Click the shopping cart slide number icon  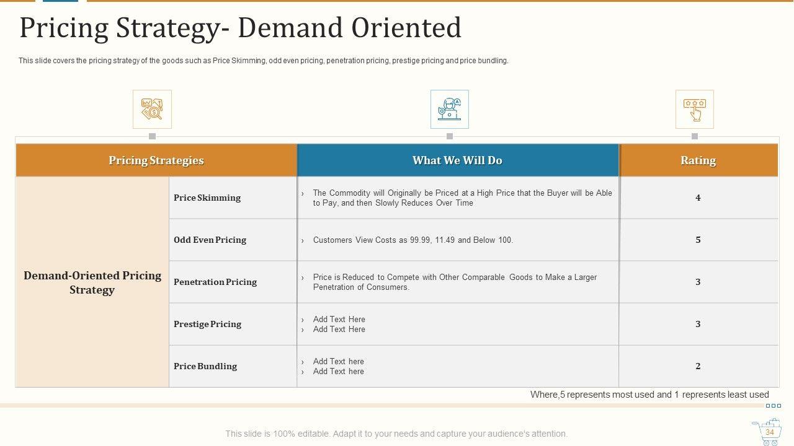[767, 432]
